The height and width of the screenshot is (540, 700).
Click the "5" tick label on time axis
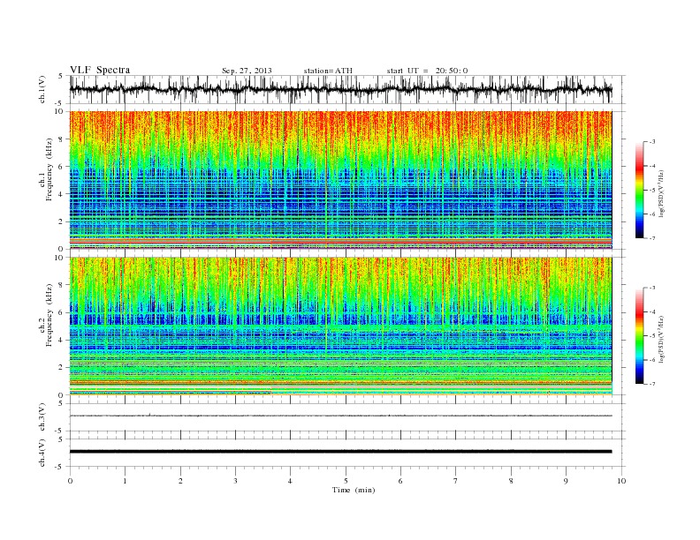coord(346,481)
